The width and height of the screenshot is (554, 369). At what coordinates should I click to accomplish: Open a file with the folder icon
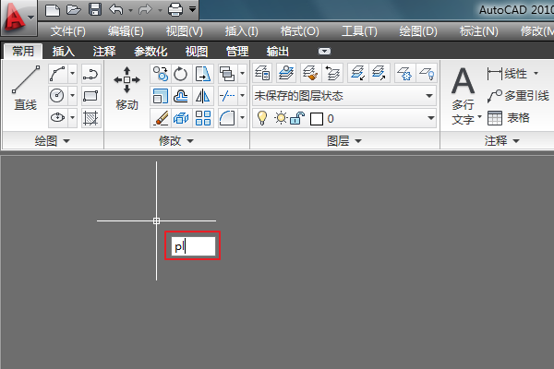click(x=74, y=10)
